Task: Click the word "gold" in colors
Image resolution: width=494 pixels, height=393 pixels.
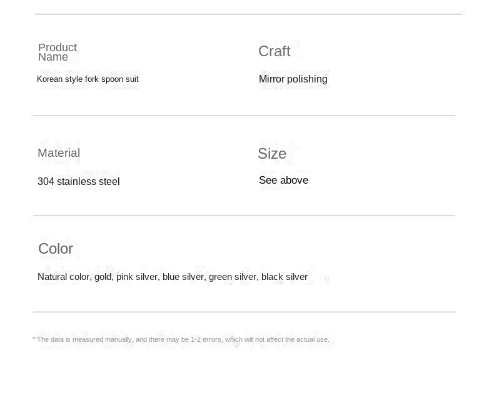Action: coord(103,277)
